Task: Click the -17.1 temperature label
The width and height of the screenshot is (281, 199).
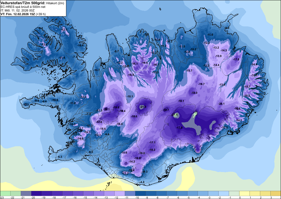Action: point(152,143)
